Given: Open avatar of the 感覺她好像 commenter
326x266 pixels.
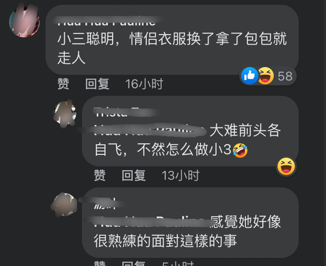Looking at the screenshot, I should click(65, 205).
